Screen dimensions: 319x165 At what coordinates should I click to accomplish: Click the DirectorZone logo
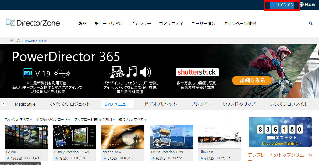33,23
